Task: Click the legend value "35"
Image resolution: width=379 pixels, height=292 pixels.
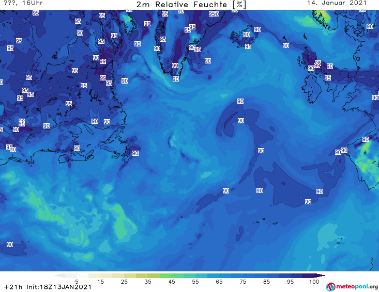Action: coord(148,282)
